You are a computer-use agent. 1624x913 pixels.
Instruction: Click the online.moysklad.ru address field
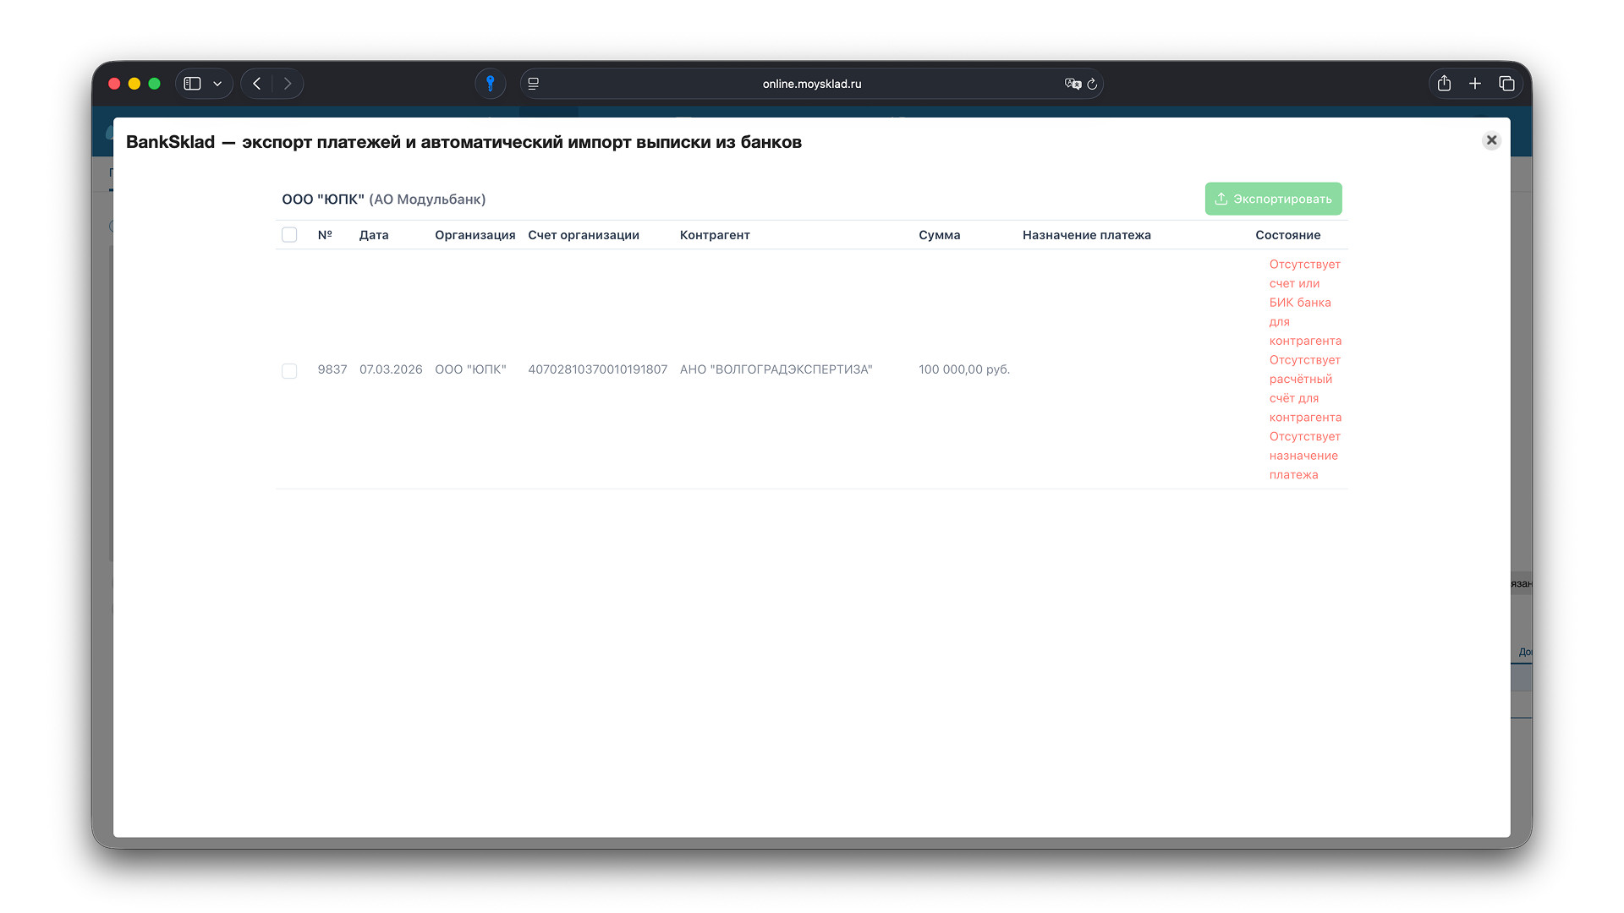click(811, 84)
